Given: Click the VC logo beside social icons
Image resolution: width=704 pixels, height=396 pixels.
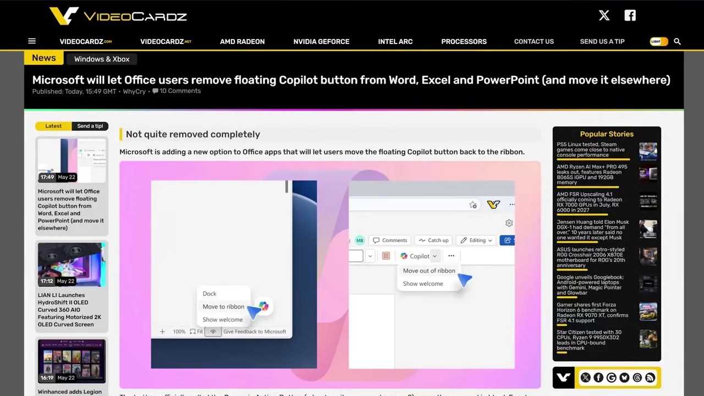Looking at the screenshot, I should pyautogui.click(x=564, y=377).
